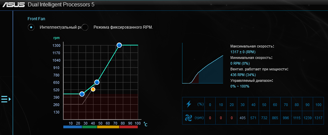This screenshot has width=328, height=135.
Task: Click the Dual Intelligent Processors 5 title
Action: [61, 5]
